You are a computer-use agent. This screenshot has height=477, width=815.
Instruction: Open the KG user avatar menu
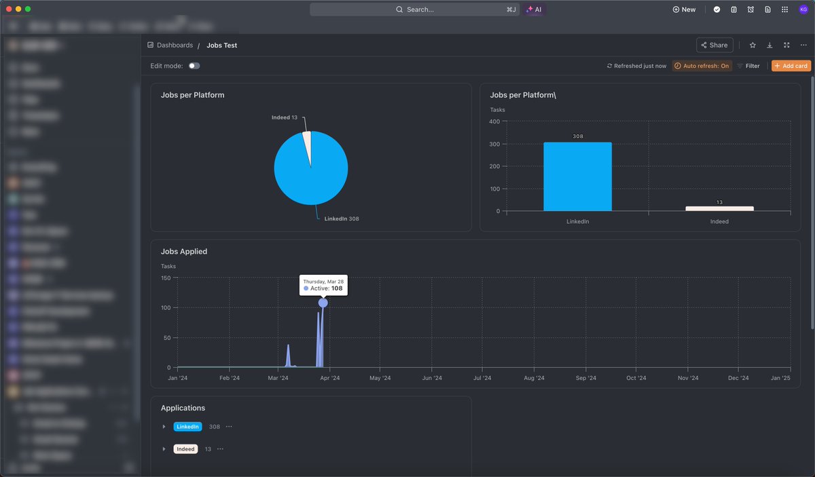[x=803, y=9]
